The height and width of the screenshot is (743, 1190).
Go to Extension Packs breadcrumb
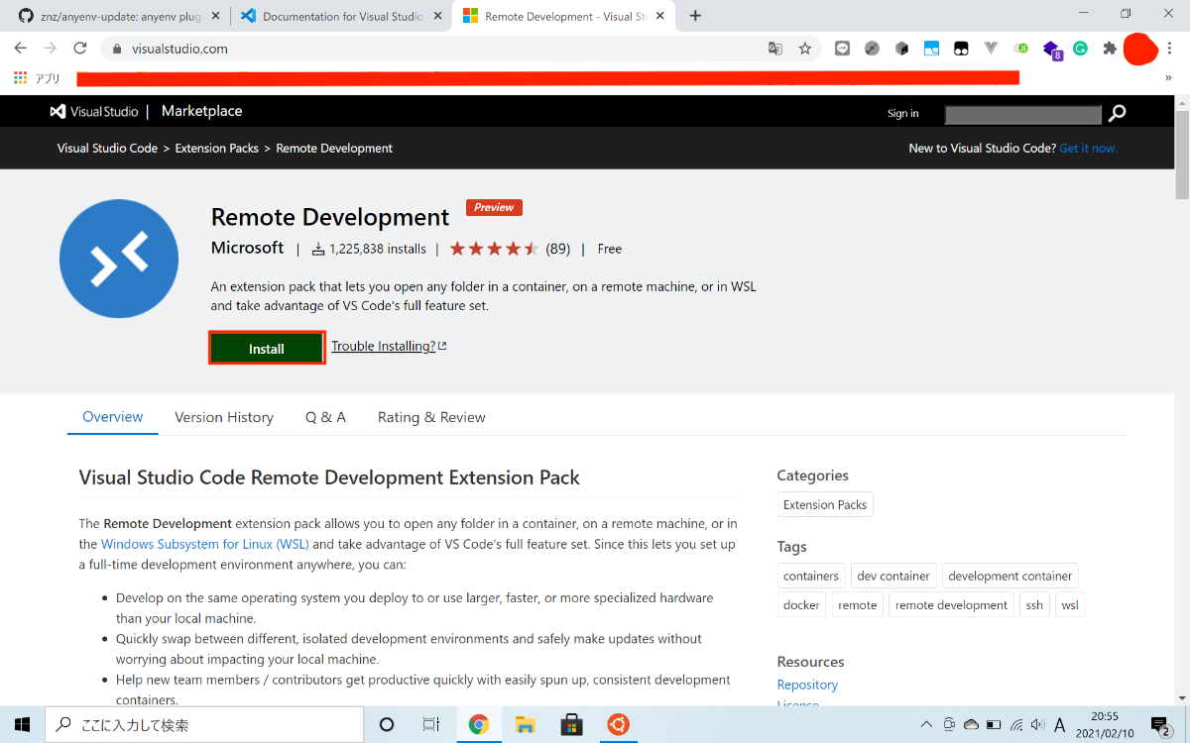tap(216, 148)
